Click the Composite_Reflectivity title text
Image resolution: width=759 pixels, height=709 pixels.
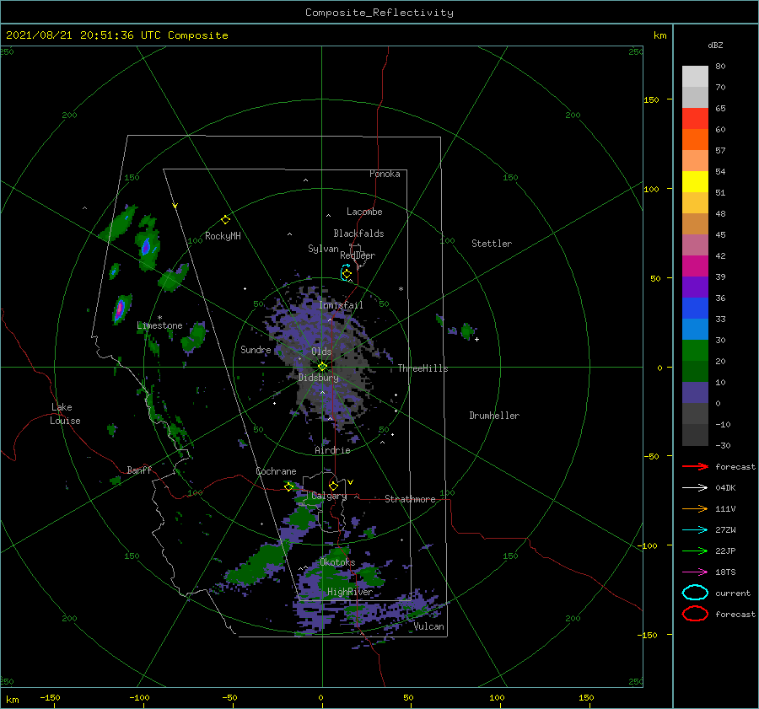(379, 13)
